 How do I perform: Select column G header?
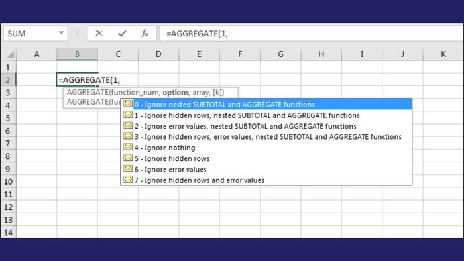pyautogui.click(x=280, y=54)
